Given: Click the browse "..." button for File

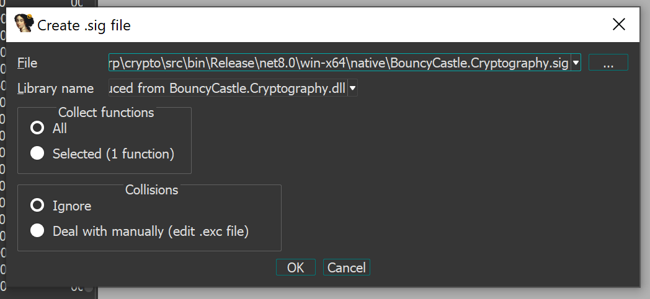Looking at the screenshot, I should pos(608,63).
